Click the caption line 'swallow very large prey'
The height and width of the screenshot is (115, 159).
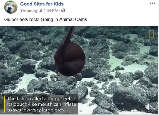36,110
